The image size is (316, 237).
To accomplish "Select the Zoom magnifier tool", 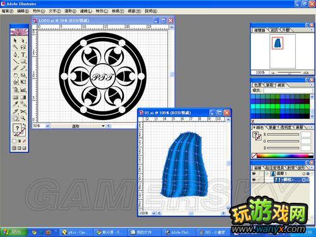I will [x=23, y=118].
